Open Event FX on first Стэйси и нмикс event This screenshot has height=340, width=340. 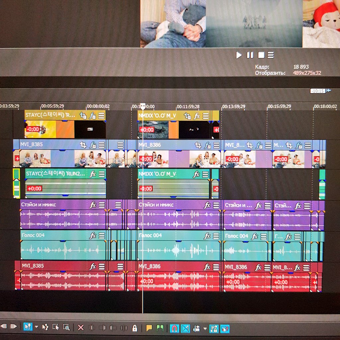[x=93, y=205]
